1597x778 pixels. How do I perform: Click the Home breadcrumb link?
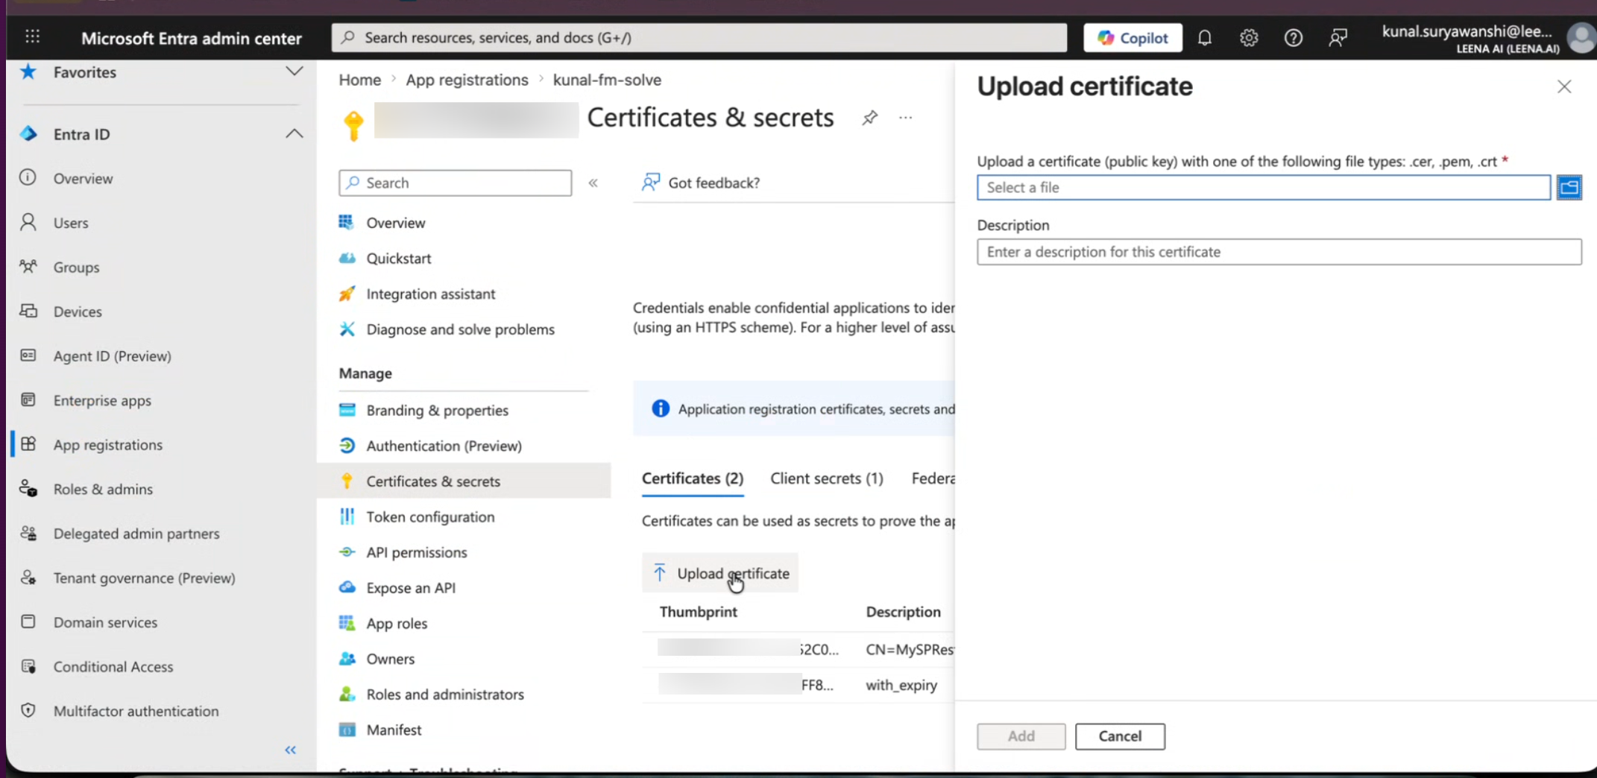359,80
